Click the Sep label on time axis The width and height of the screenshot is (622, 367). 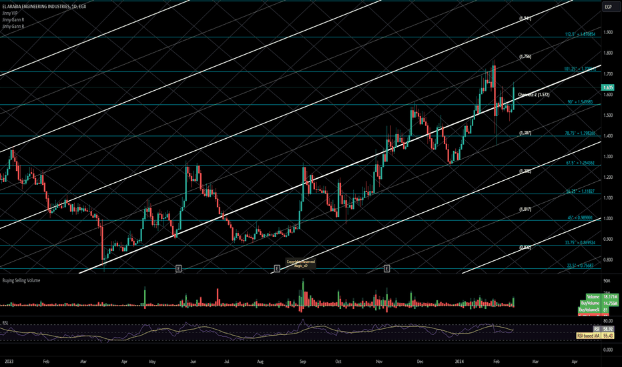pyautogui.click(x=303, y=362)
